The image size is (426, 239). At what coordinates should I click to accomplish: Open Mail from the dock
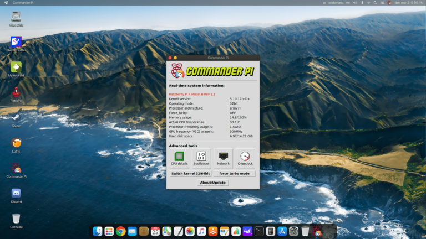click(x=132, y=231)
